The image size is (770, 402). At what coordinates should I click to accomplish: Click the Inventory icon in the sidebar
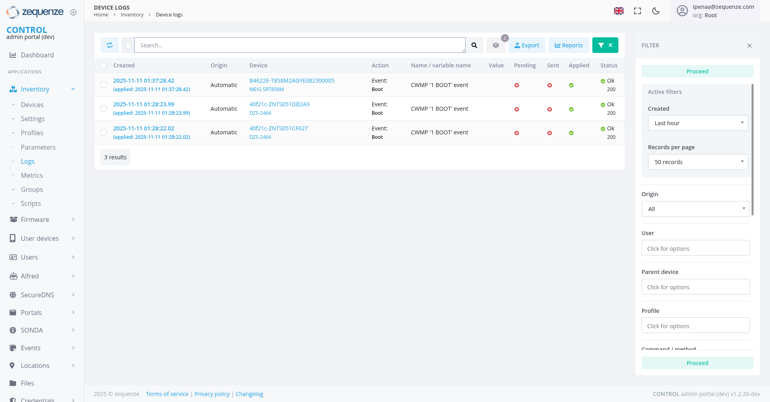[x=13, y=89]
